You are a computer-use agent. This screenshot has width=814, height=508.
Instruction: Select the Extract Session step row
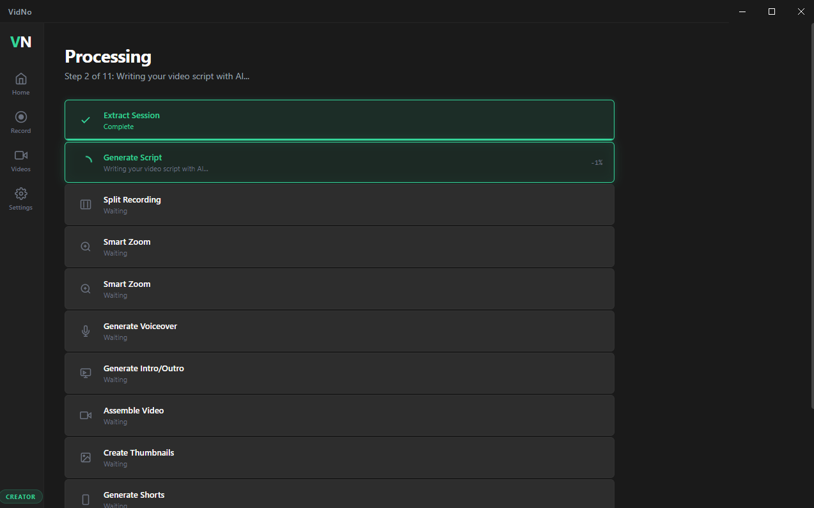(339, 120)
